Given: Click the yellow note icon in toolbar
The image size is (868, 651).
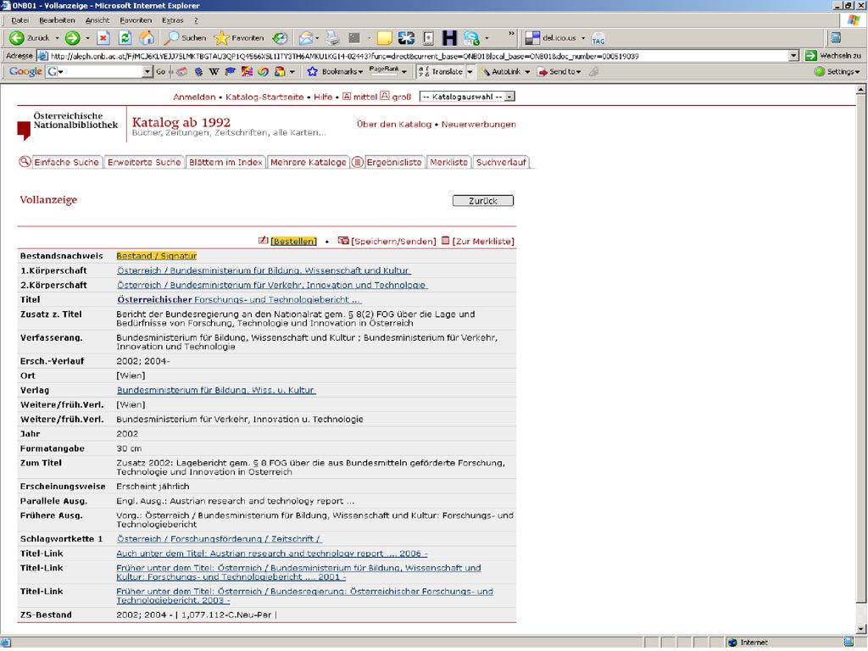Looking at the screenshot, I should click(x=384, y=37).
